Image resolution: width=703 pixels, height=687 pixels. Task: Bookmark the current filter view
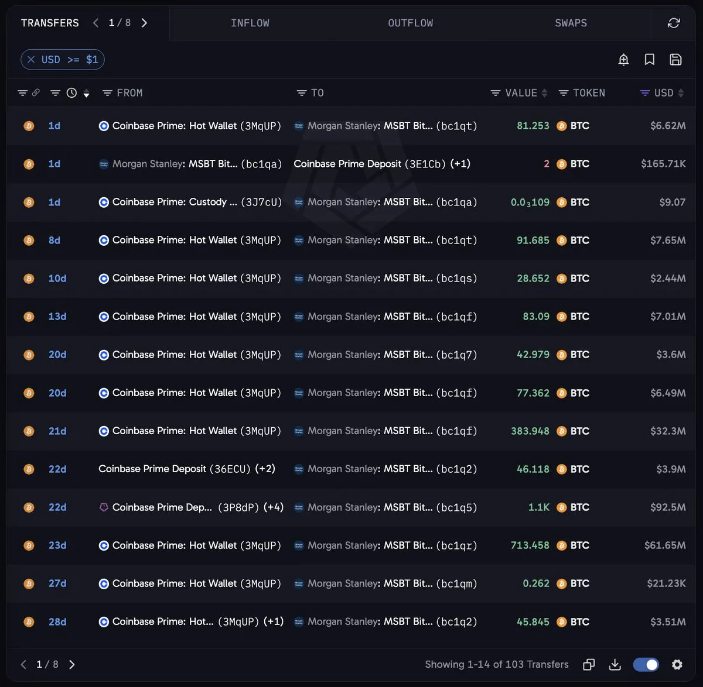(x=650, y=60)
